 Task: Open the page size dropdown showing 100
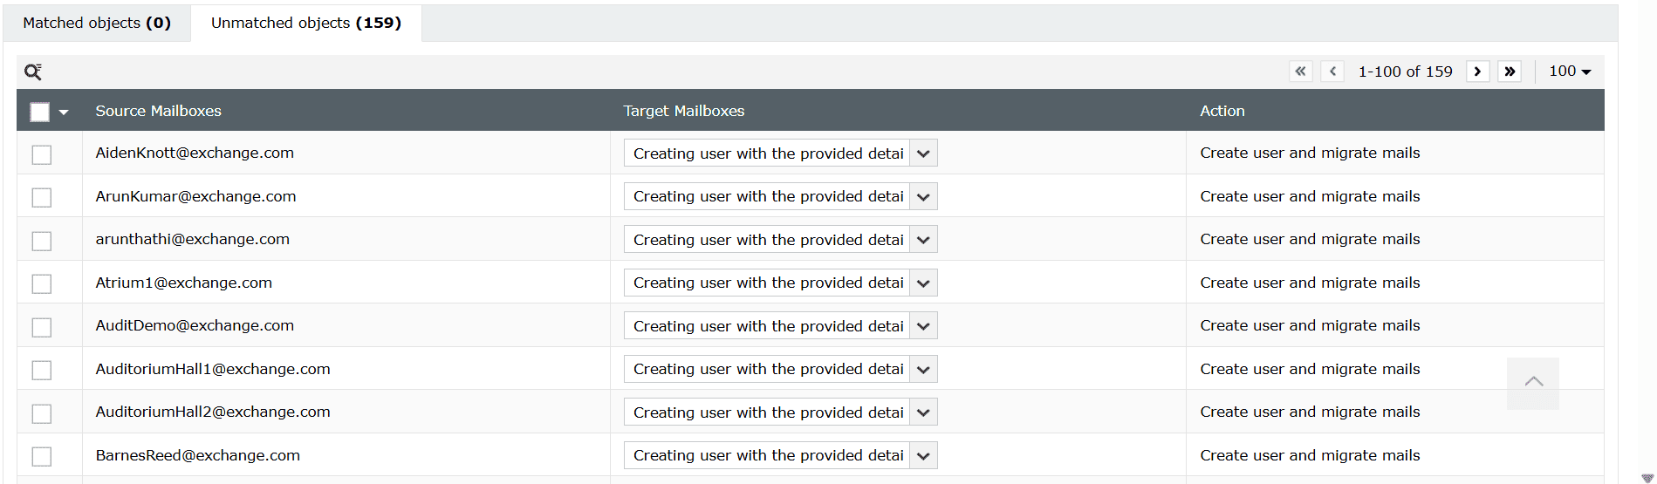(x=1570, y=72)
